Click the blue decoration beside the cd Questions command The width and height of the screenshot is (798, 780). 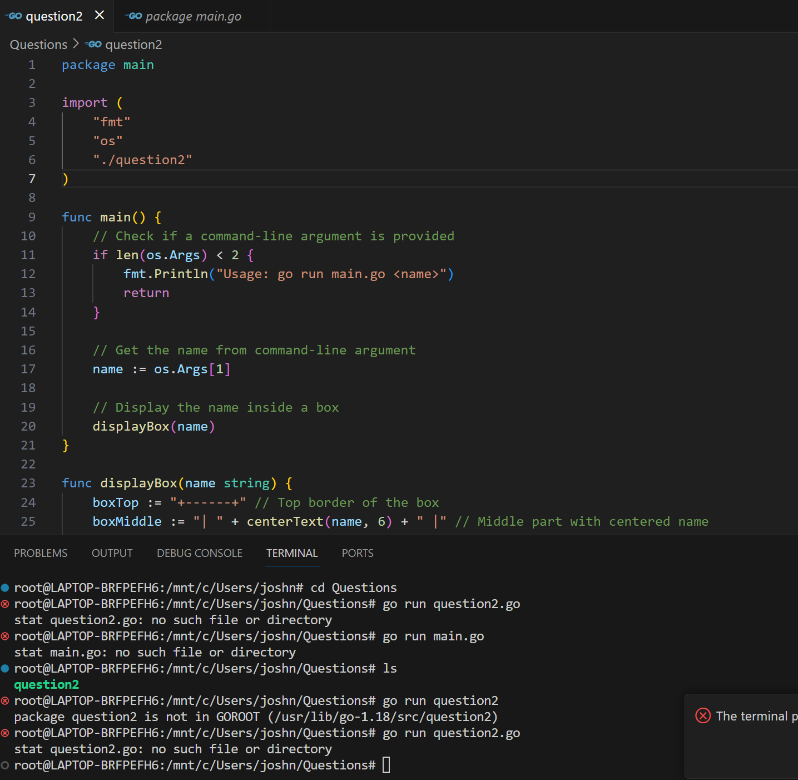pyautogui.click(x=5, y=587)
